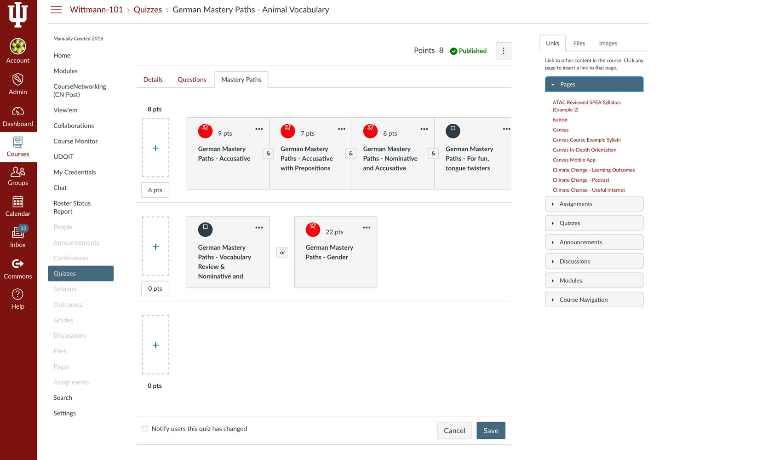Check Notify users this quiz has changed
The width and height of the screenshot is (768, 460).
pyautogui.click(x=145, y=429)
